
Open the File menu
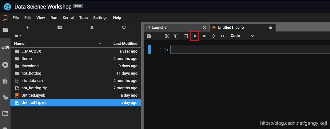click(x=16, y=17)
